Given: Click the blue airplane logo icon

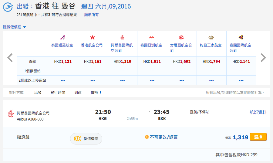Looking at the screenshot, I should pos(8,7).
